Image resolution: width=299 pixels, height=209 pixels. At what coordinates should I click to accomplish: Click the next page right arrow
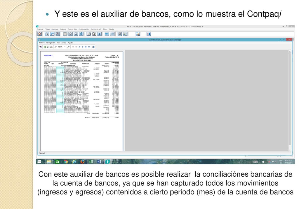coord(86,47)
